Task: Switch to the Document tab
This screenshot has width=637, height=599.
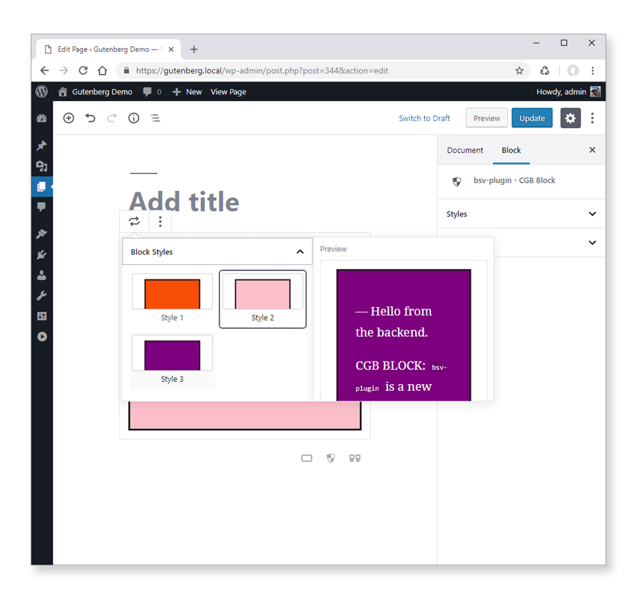Action: 465,150
